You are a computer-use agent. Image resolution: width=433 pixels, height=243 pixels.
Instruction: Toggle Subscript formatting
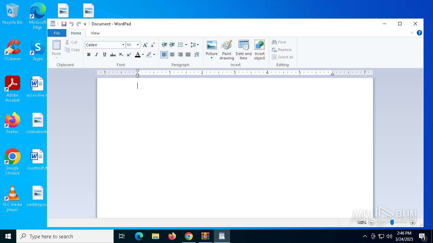click(121, 55)
